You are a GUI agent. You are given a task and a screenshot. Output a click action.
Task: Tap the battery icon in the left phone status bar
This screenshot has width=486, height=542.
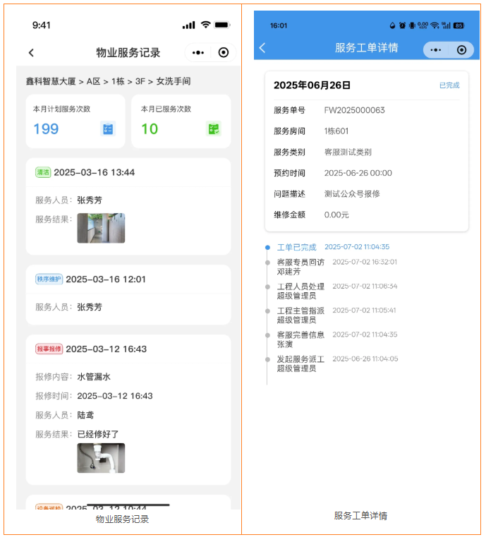click(x=222, y=25)
